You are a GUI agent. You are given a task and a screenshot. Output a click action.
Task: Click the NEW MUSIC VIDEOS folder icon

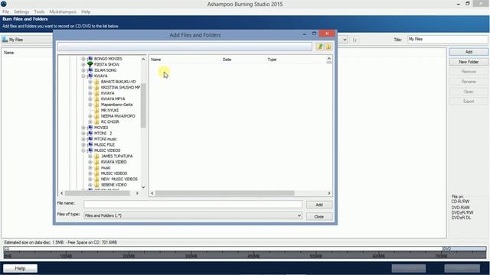pos(97,179)
